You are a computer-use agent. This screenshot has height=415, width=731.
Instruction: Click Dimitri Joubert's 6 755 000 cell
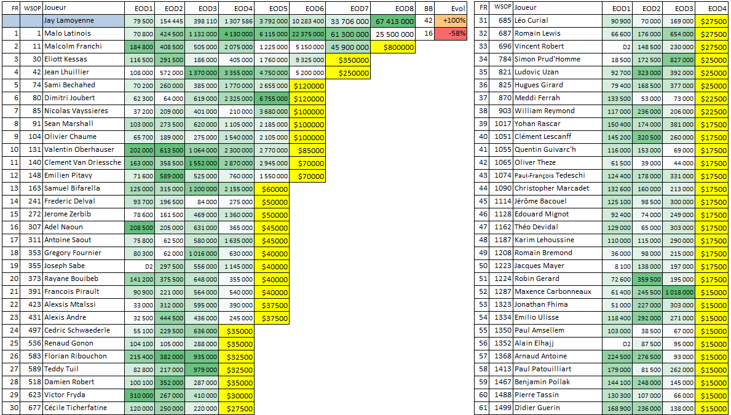coord(272,98)
